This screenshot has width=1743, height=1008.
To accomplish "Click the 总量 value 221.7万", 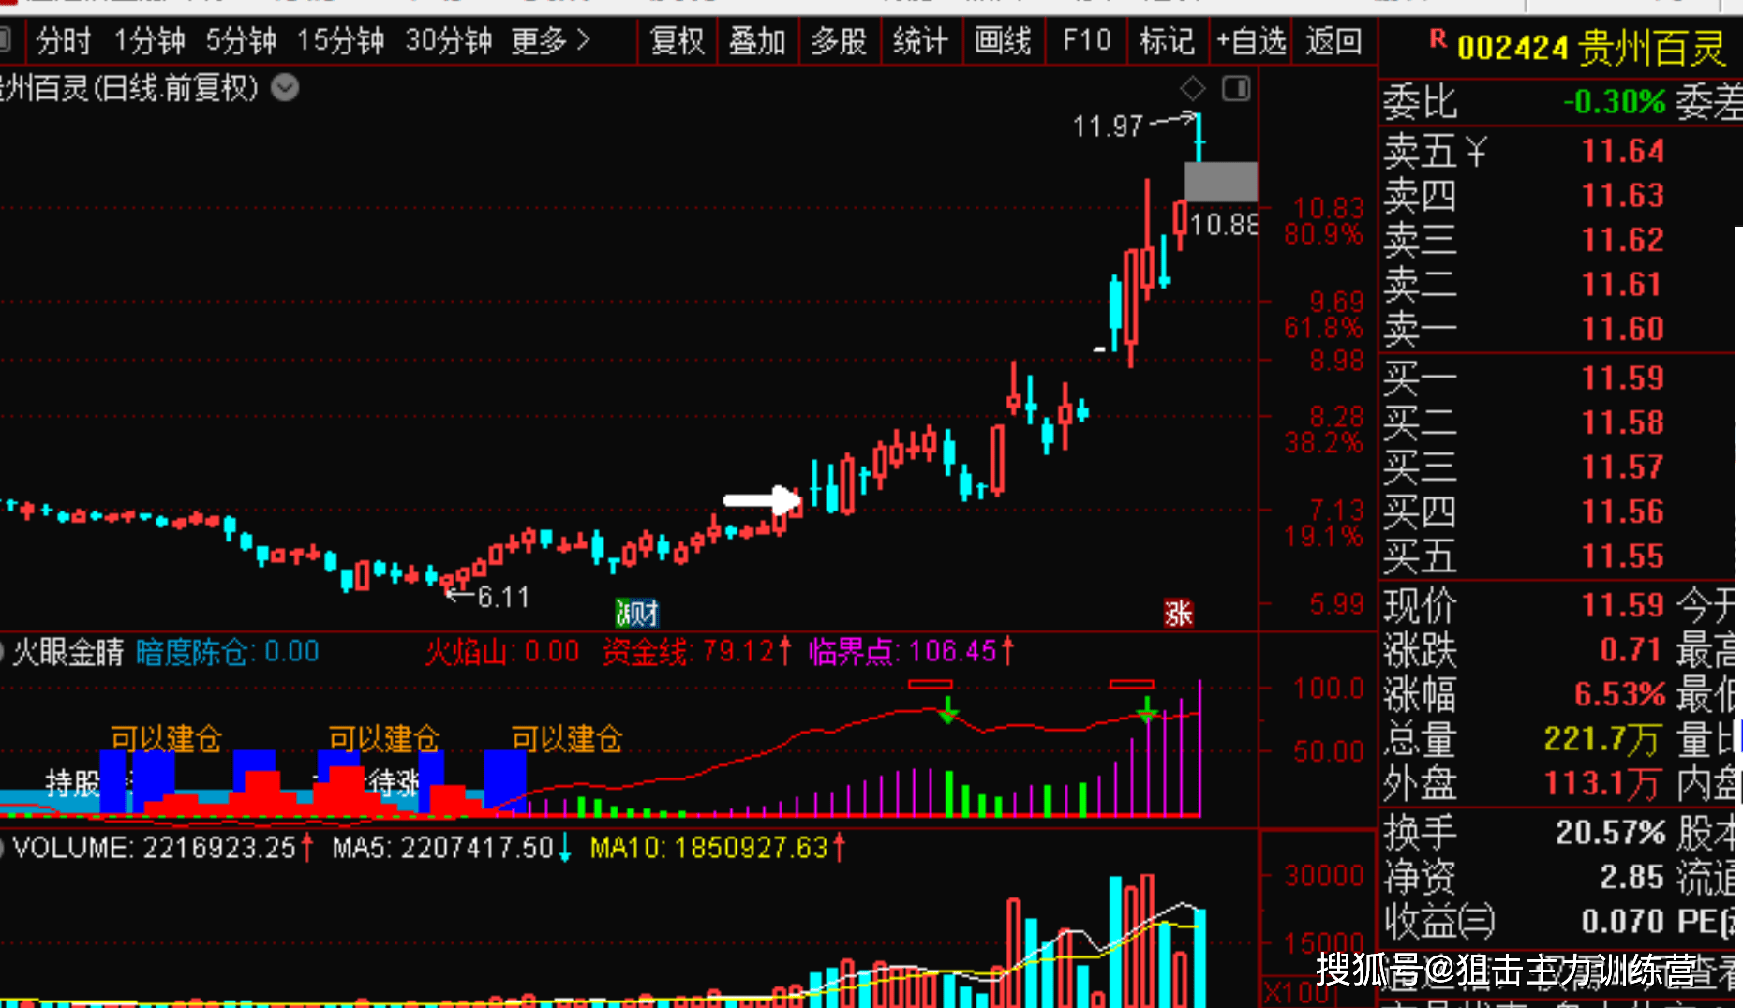I will (x=1603, y=739).
